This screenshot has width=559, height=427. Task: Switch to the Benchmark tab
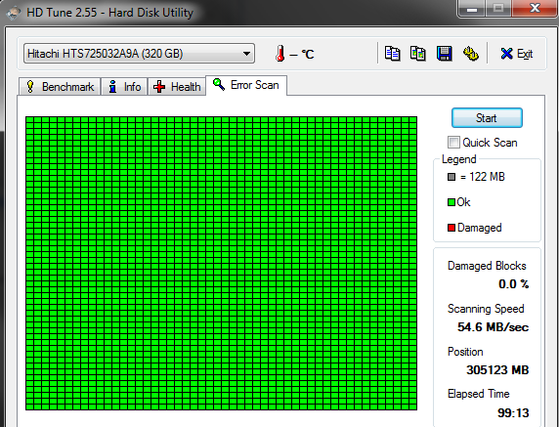point(60,87)
